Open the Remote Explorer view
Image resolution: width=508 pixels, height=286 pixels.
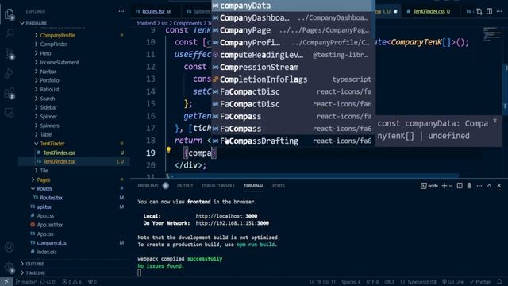click(9, 113)
